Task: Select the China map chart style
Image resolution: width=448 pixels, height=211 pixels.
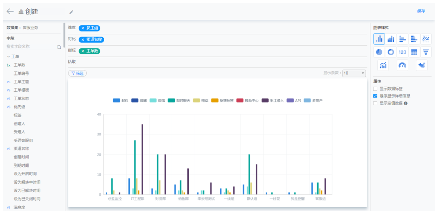Action: click(422, 65)
